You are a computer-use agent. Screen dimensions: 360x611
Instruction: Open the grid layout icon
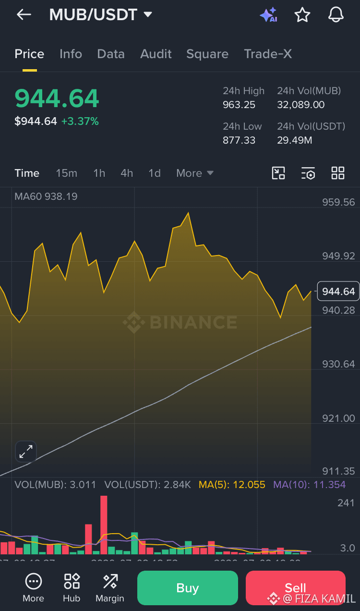[338, 173]
